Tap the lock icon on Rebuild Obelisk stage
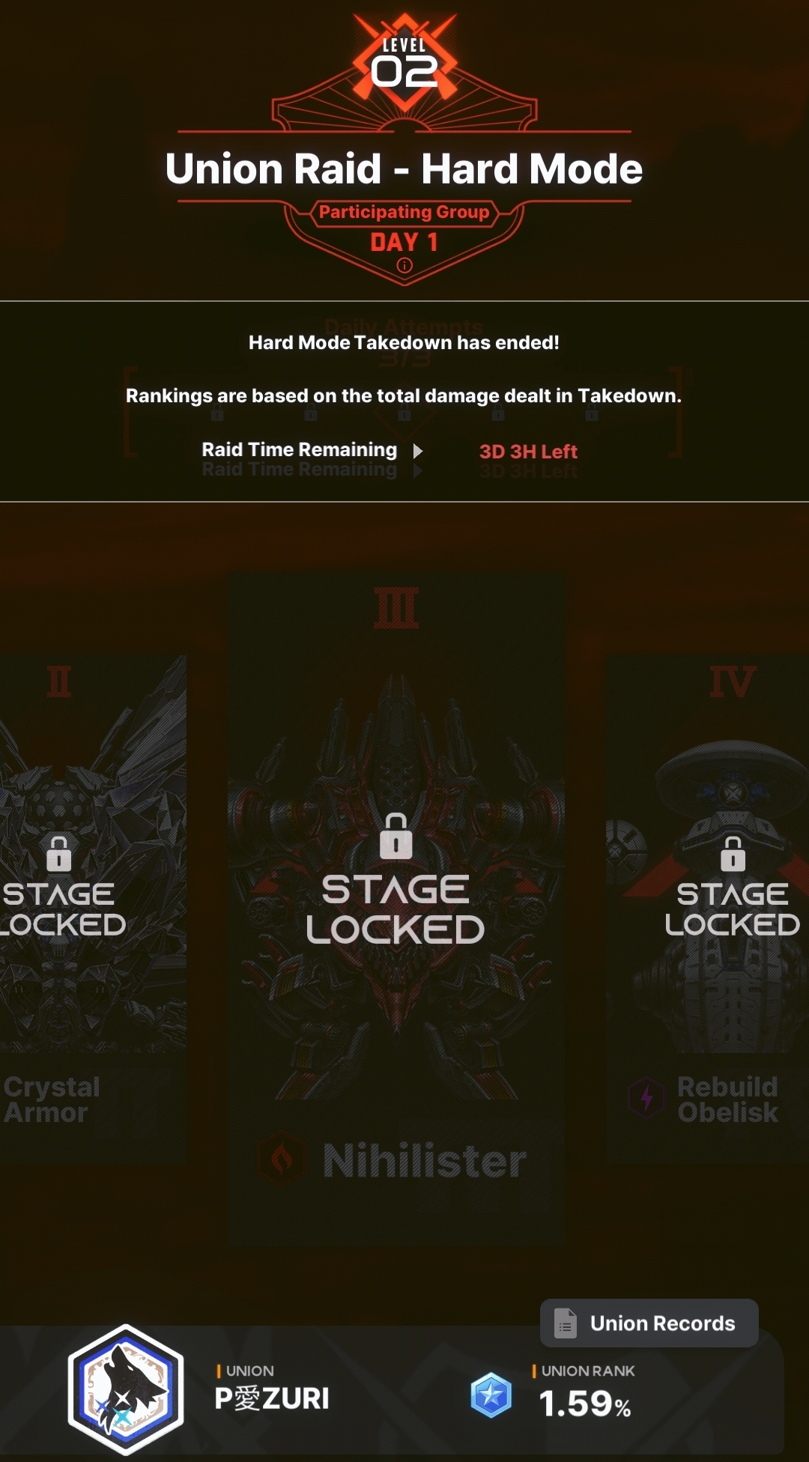 coord(733,854)
